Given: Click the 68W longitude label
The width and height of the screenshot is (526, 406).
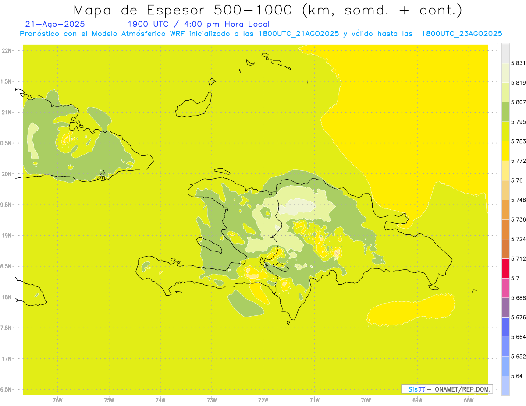Looking at the screenshot, I should pyautogui.click(x=469, y=400).
